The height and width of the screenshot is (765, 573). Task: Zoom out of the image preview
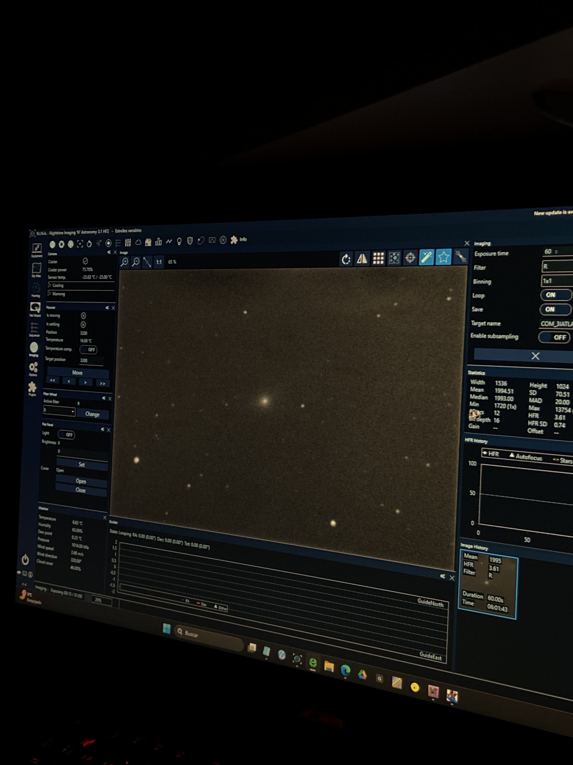(x=136, y=262)
